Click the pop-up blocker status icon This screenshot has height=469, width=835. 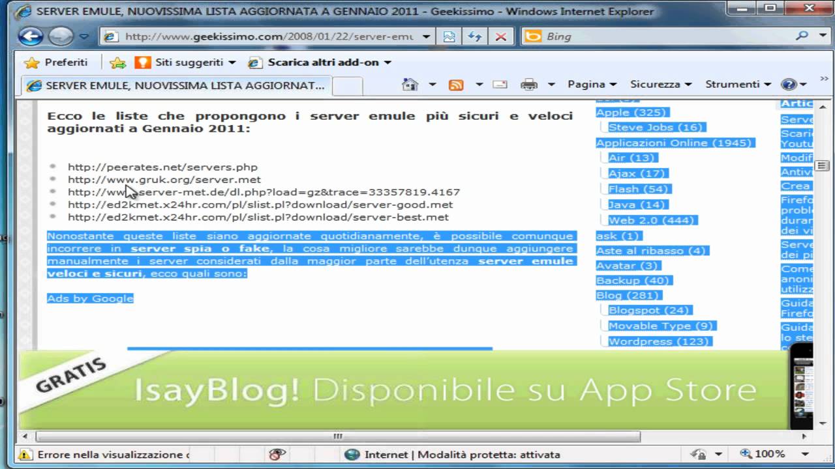[277, 455]
